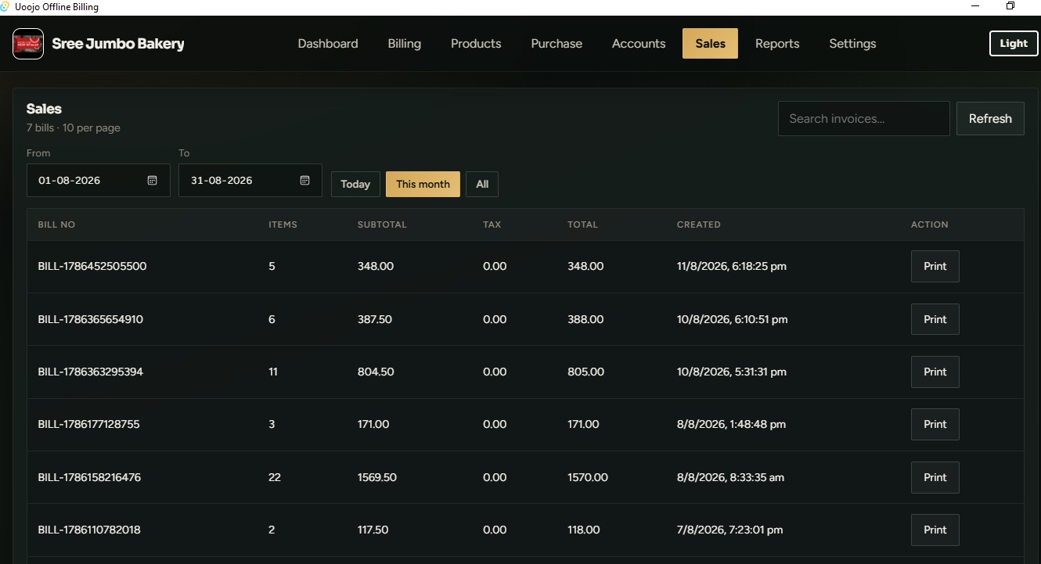Click total value 1570.00
1041x564 pixels.
point(588,477)
